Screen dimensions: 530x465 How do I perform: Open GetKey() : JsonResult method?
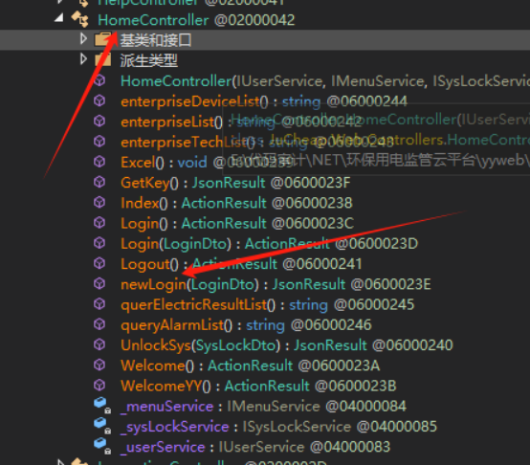point(235,183)
